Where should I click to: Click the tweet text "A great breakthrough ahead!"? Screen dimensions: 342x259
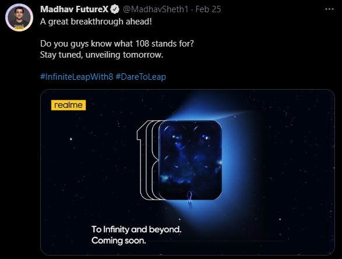[x=96, y=22]
